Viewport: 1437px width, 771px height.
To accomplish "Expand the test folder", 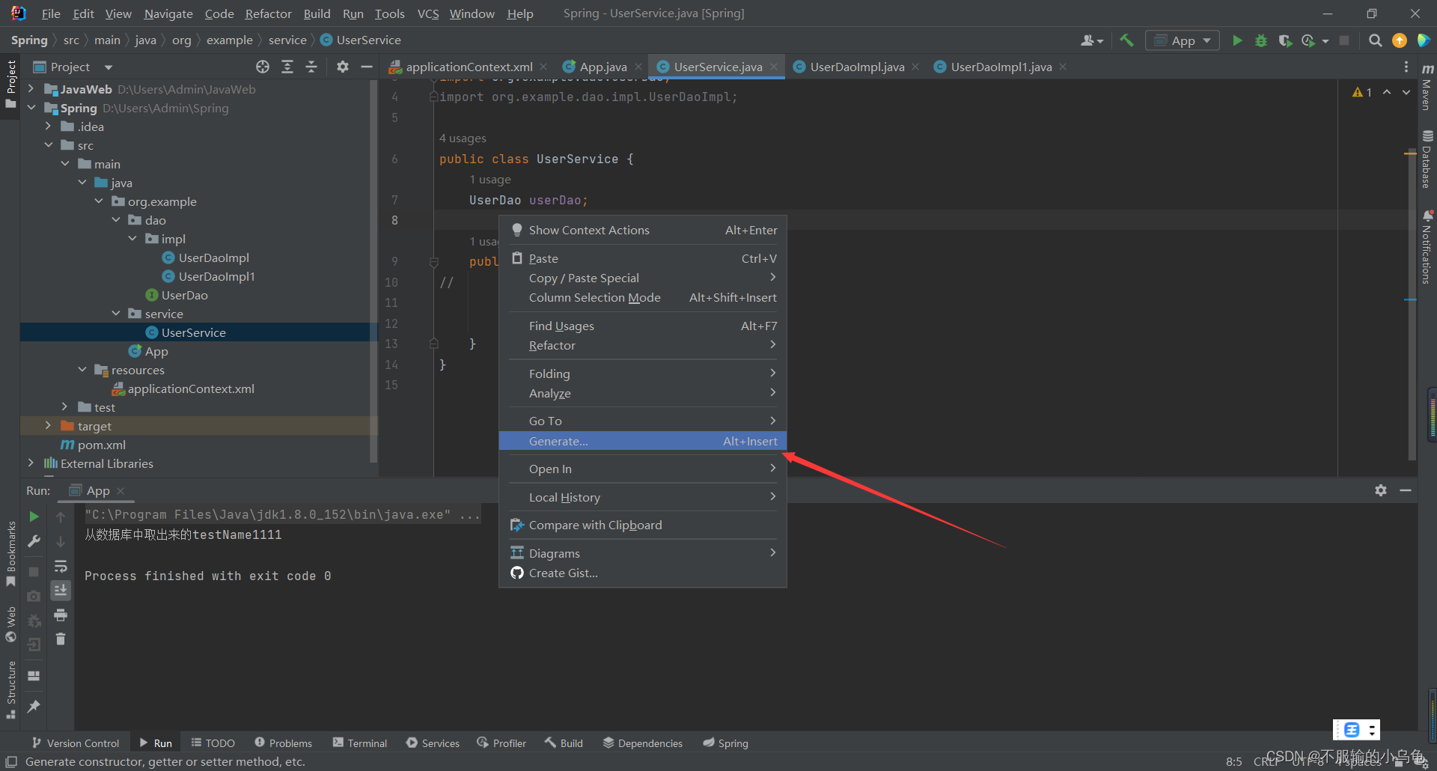I will pyautogui.click(x=65, y=407).
